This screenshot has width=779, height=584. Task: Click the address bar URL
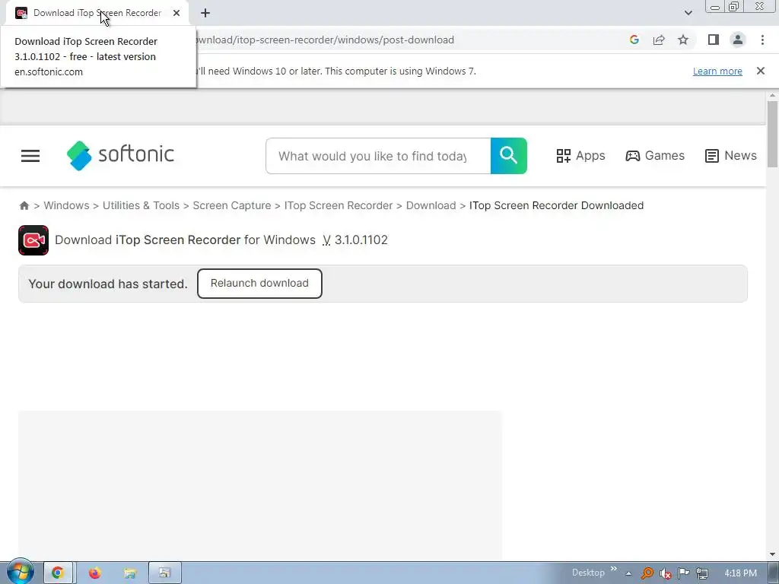point(325,40)
